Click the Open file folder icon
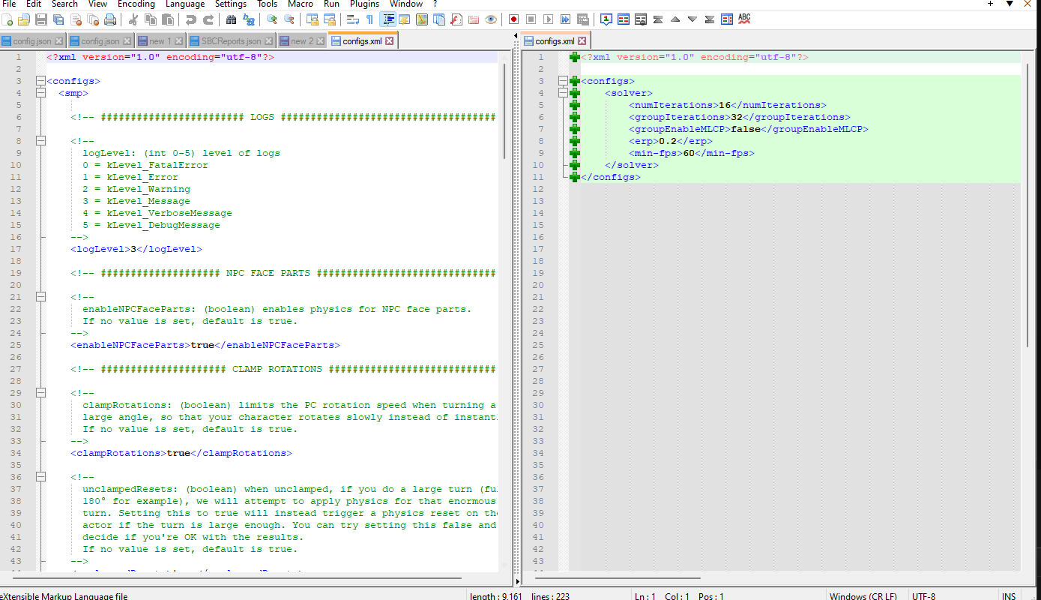 point(23,19)
